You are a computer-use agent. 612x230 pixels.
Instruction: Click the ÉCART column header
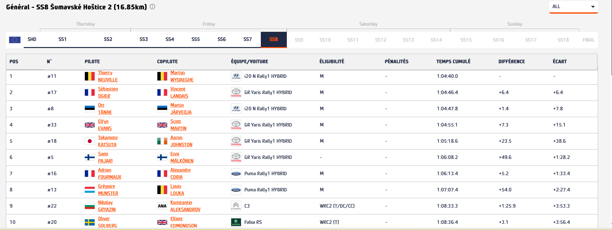click(x=560, y=61)
